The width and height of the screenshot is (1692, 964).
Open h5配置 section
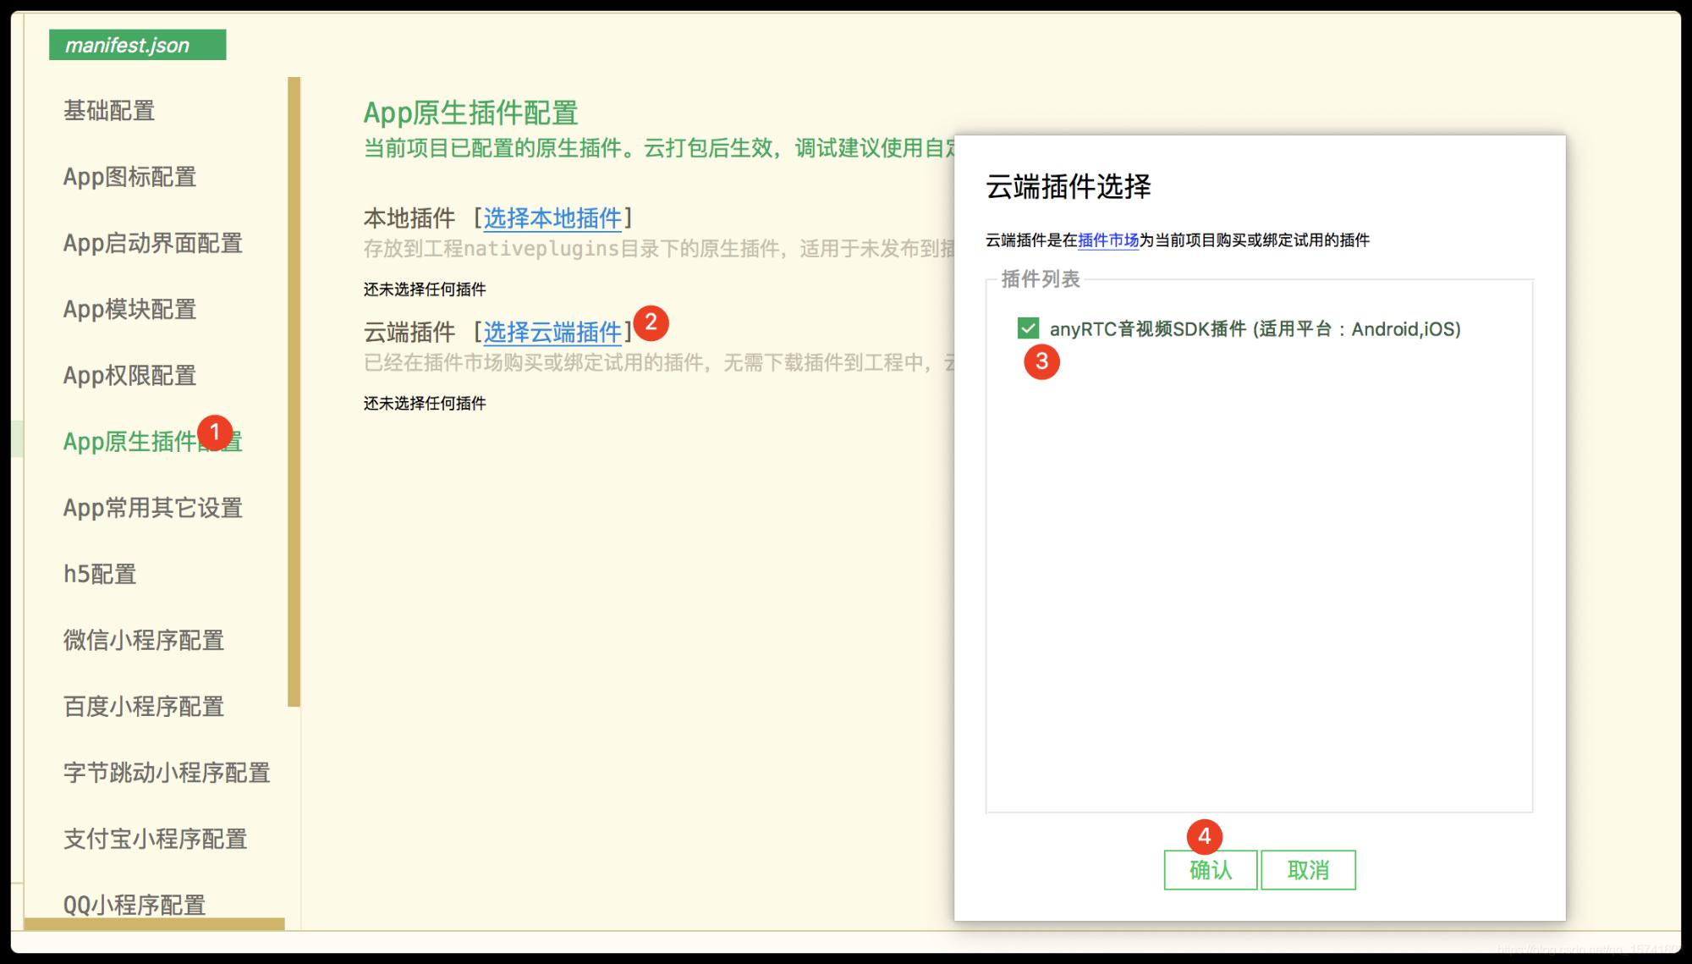[100, 574]
